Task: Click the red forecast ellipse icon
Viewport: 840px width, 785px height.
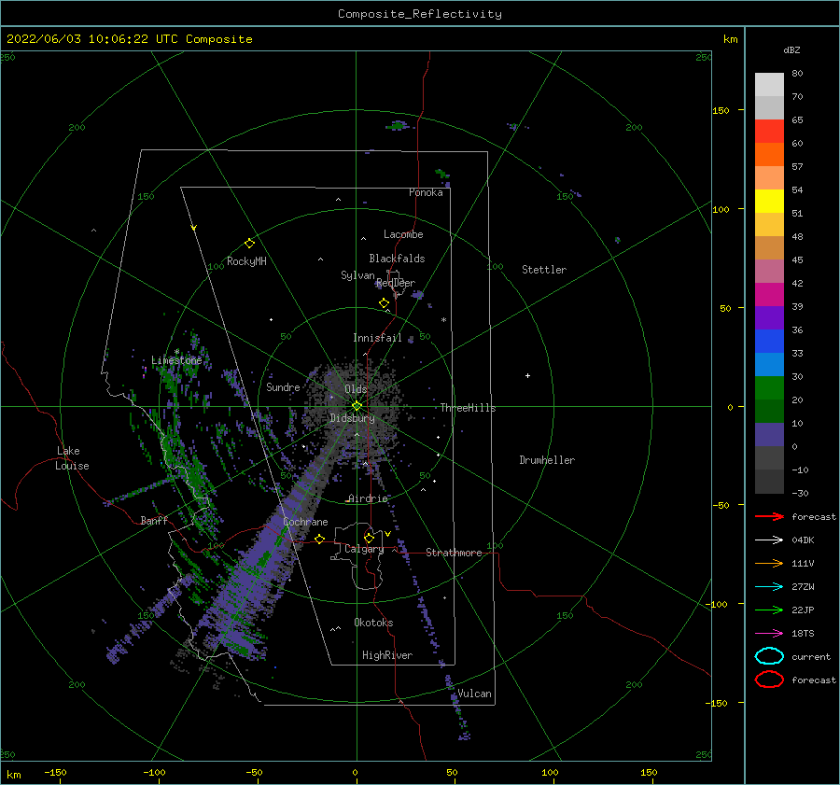Action: pyautogui.click(x=769, y=680)
